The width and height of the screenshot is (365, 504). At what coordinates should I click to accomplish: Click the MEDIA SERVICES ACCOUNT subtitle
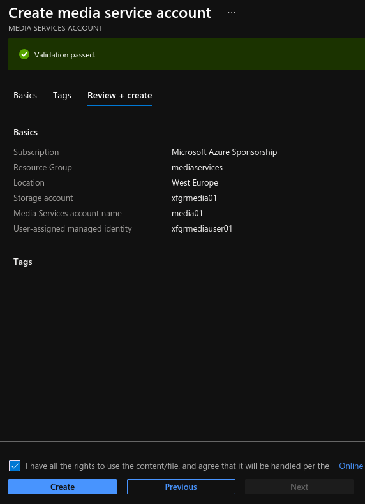coord(56,28)
